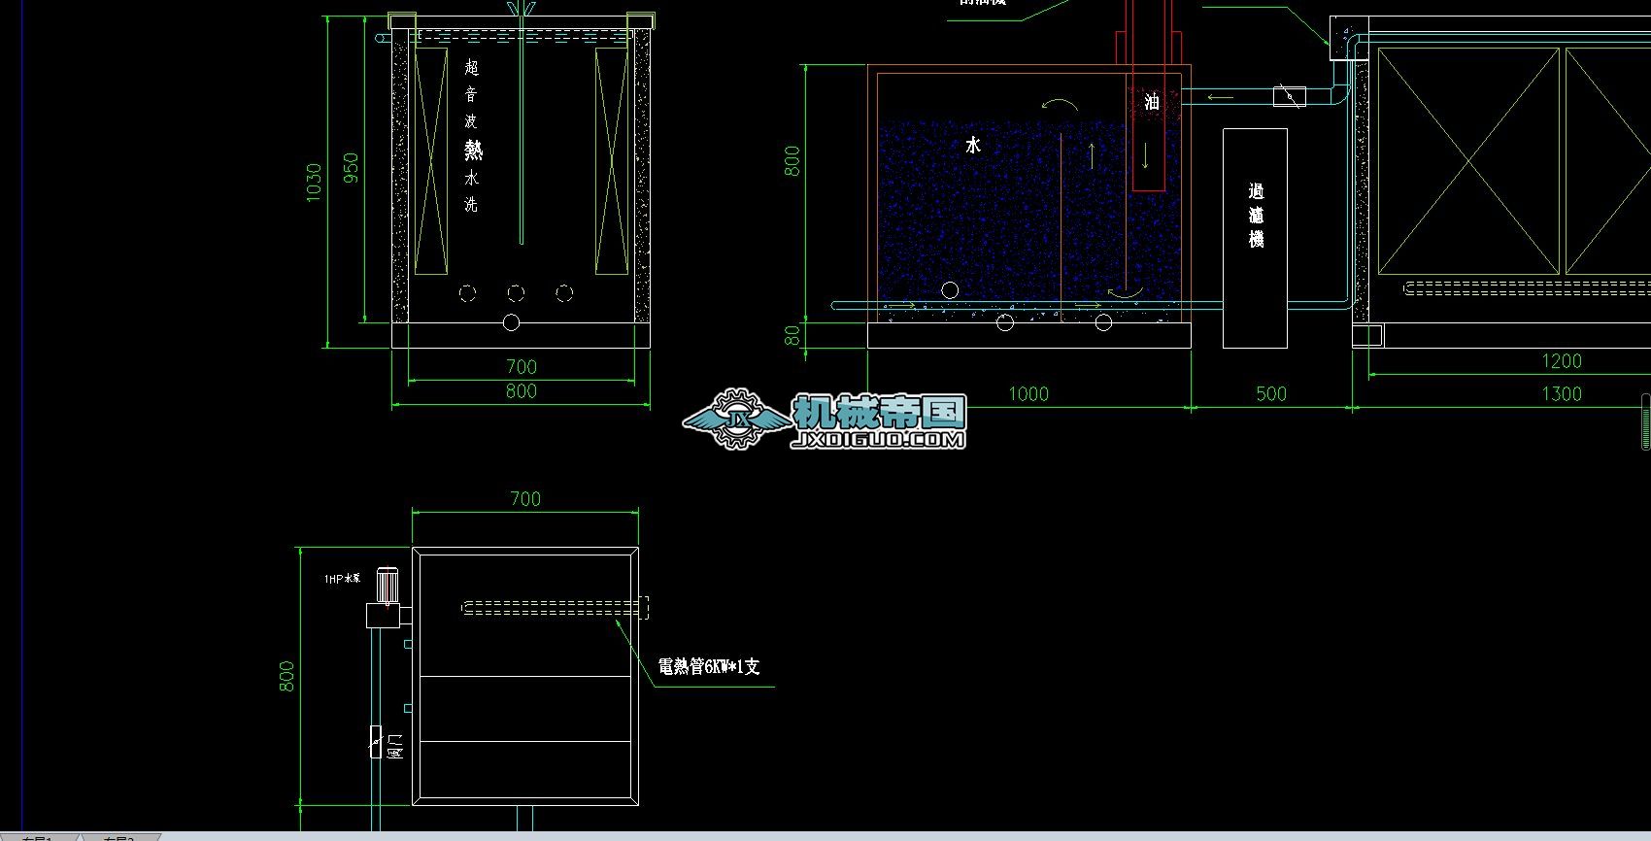Image resolution: width=1651 pixels, height=841 pixels.
Task: Click the 1030 height dimension text
Action: [314, 182]
